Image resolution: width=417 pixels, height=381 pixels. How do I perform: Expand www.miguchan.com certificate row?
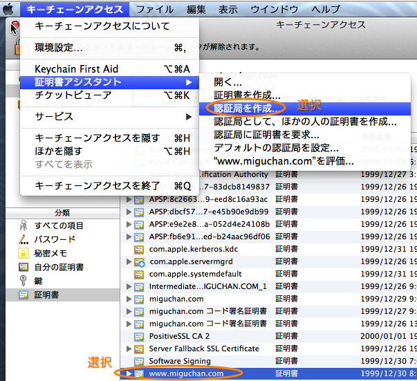click(x=129, y=373)
